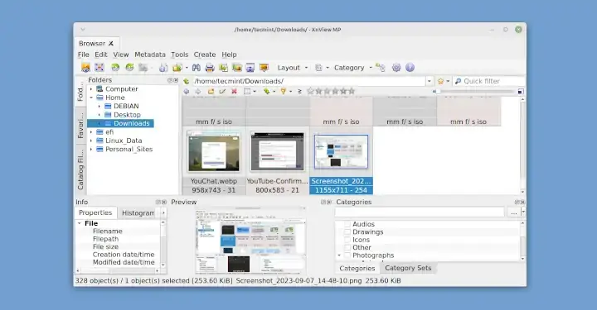Click the orange monitor slideshow icon
This screenshot has height=310, width=597.
[264, 68]
